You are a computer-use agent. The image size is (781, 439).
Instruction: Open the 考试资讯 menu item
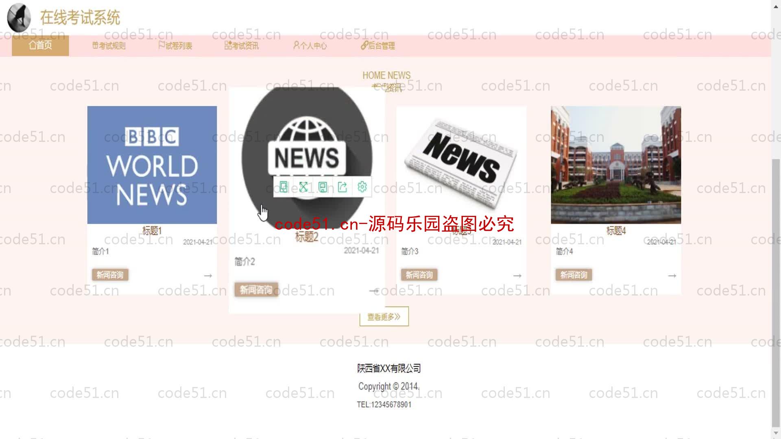pos(241,46)
